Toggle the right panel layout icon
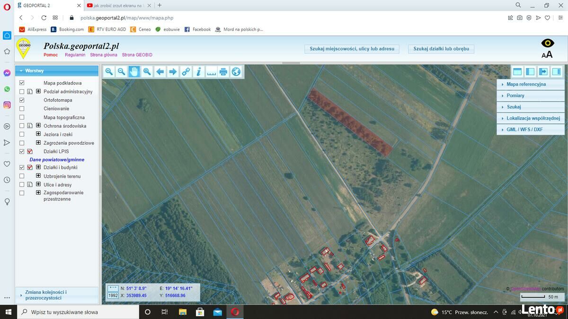This screenshot has width=568, height=319. click(556, 72)
